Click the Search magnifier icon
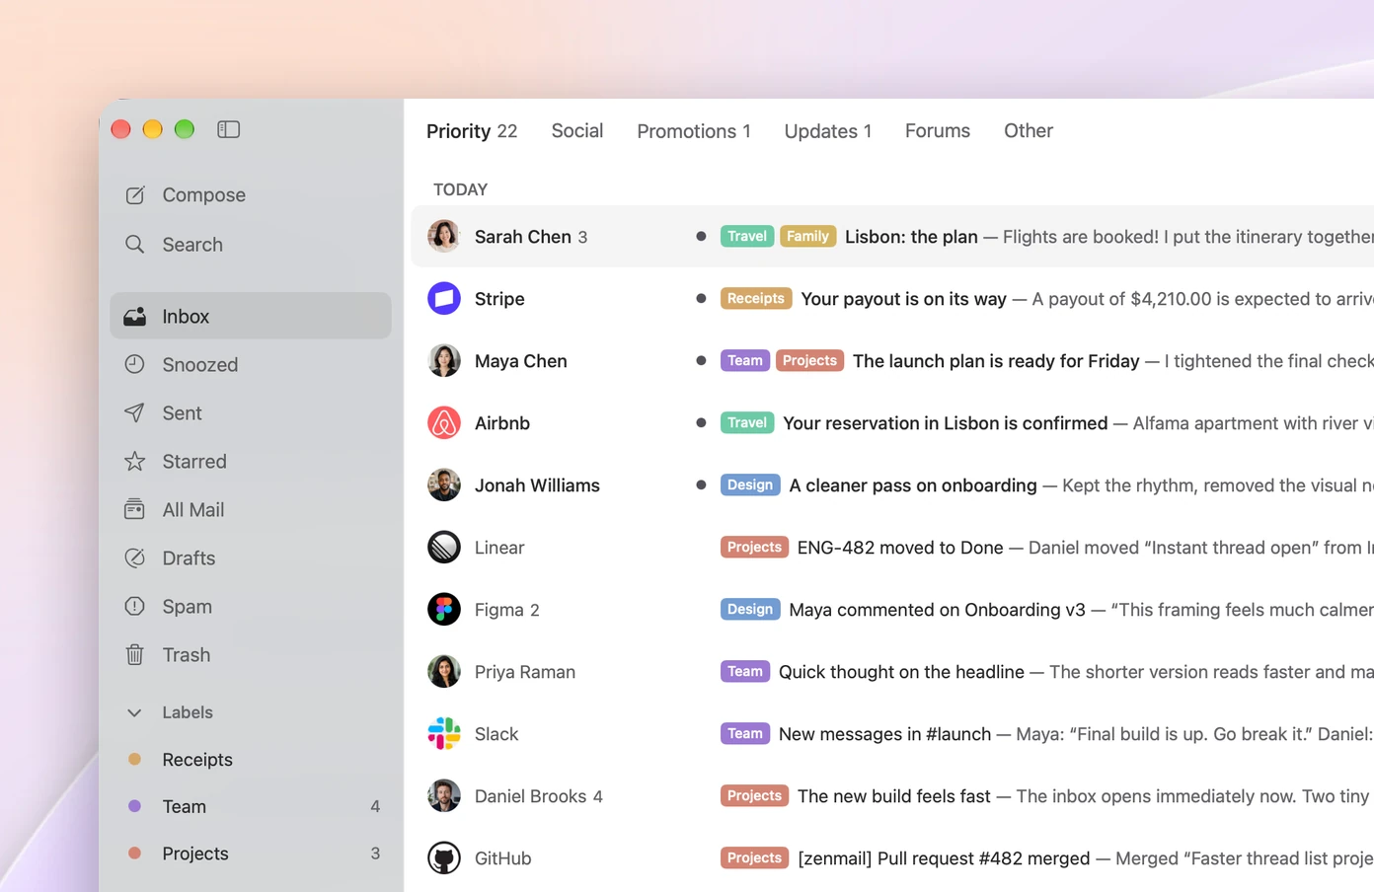The width and height of the screenshot is (1374, 892). click(x=135, y=245)
